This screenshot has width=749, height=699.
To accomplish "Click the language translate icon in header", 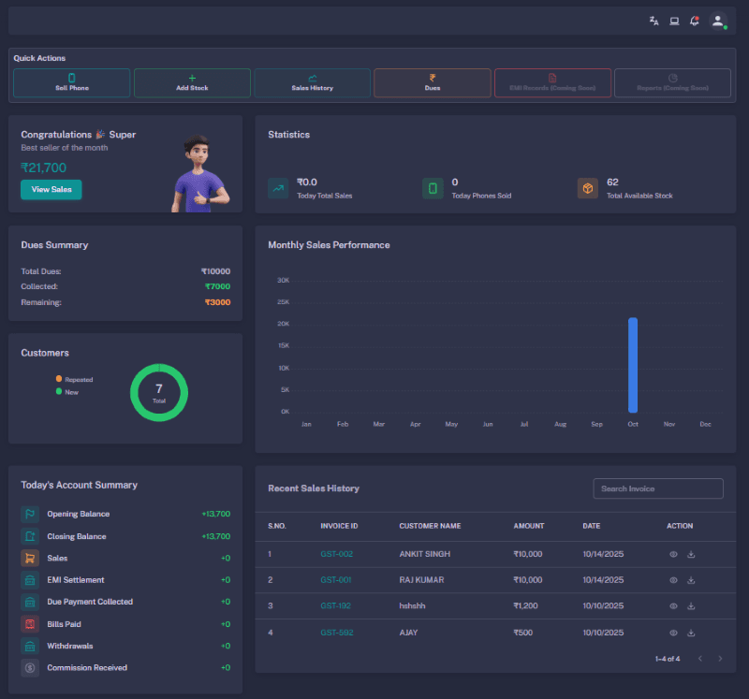I will tap(654, 21).
